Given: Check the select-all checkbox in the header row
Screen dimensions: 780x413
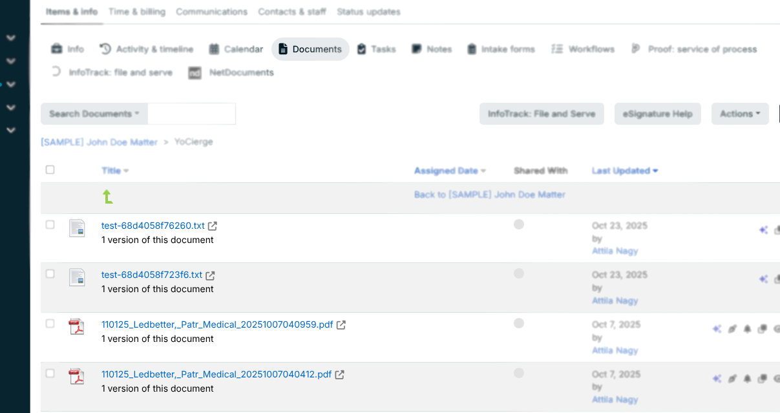Looking at the screenshot, I should click(x=50, y=169).
